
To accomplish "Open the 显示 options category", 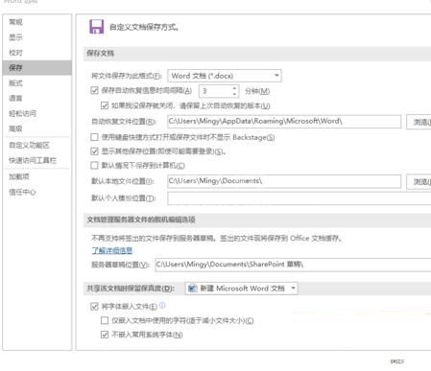I will 15,37.
